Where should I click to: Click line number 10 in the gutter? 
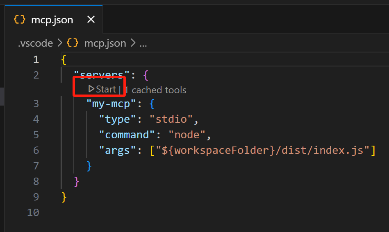tap(34, 212)
